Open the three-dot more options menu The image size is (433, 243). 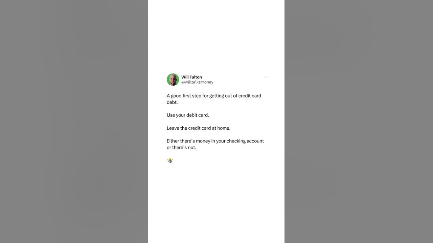(x=266, y=77)
